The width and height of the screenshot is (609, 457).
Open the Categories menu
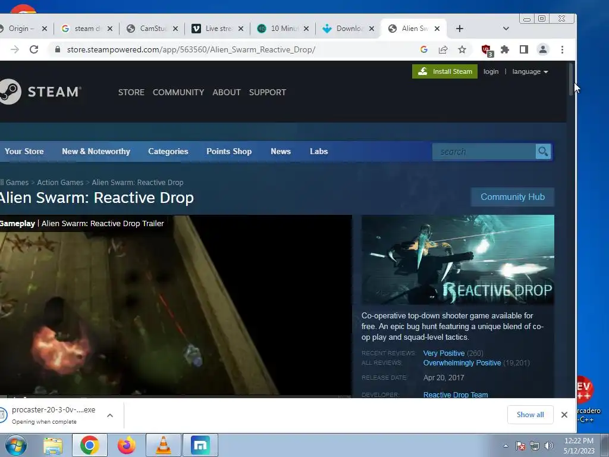coord(168,151)
